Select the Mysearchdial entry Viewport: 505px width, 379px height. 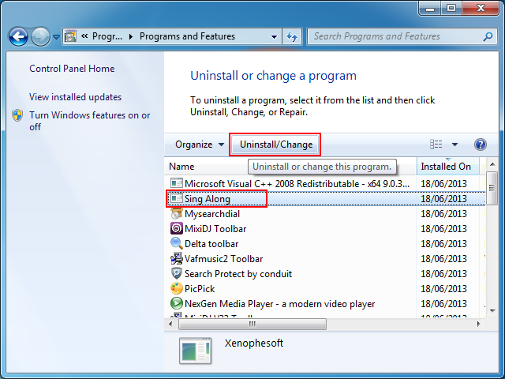click(325, 214)
